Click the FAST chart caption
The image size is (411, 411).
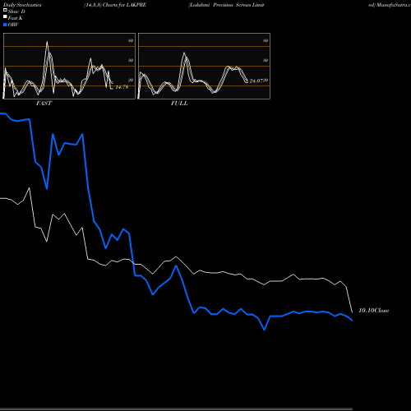pos(44,104)
